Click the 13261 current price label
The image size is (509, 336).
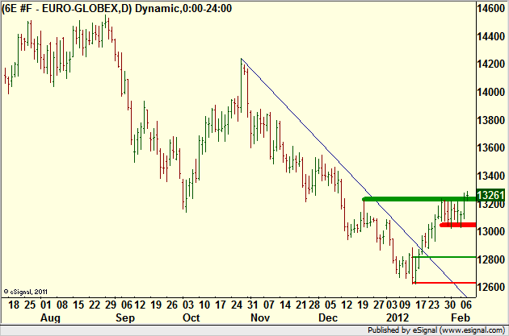(492, 195)
